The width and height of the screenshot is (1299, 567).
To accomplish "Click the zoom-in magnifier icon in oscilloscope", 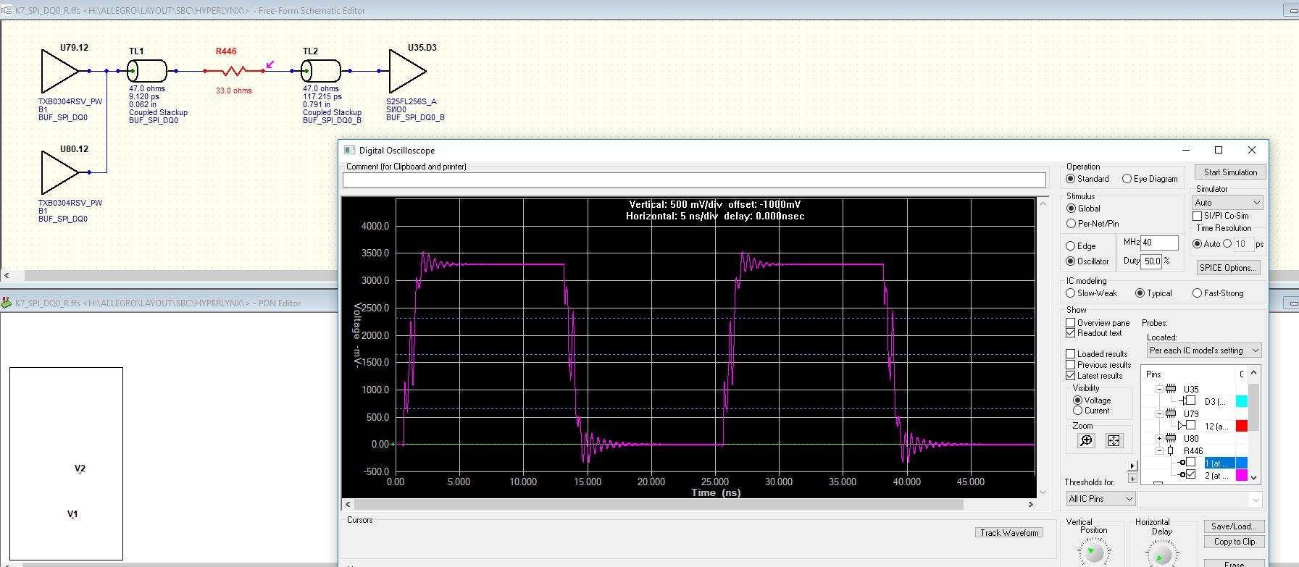I will click(x=1086, y=440).
